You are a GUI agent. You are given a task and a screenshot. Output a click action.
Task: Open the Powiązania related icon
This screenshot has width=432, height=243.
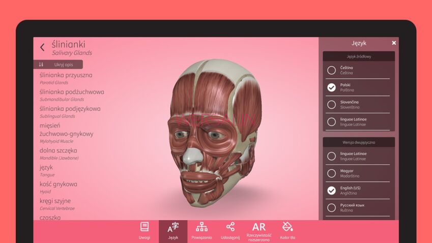[201, 230]
